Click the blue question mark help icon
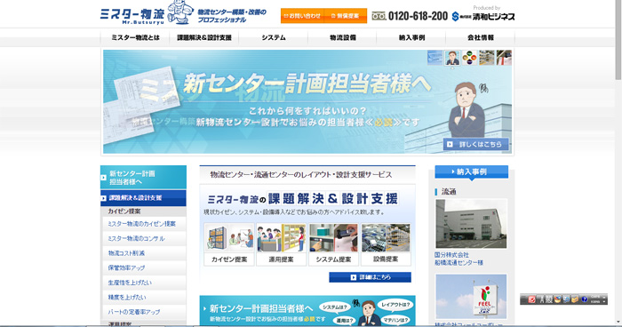 [x=584, y=299]
